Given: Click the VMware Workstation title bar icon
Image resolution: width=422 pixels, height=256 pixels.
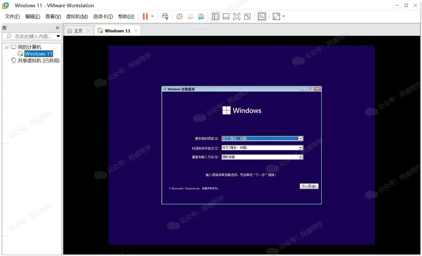Looking at the screenshot, I should coord(5,5).
